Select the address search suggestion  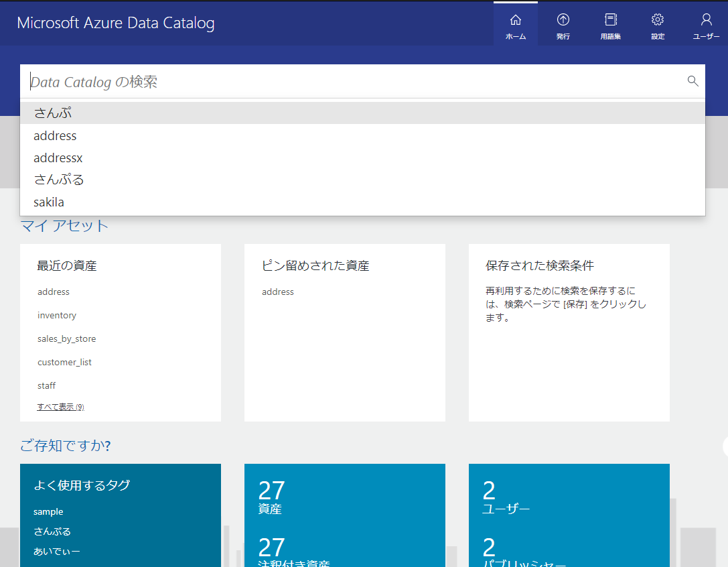(362, 135)
